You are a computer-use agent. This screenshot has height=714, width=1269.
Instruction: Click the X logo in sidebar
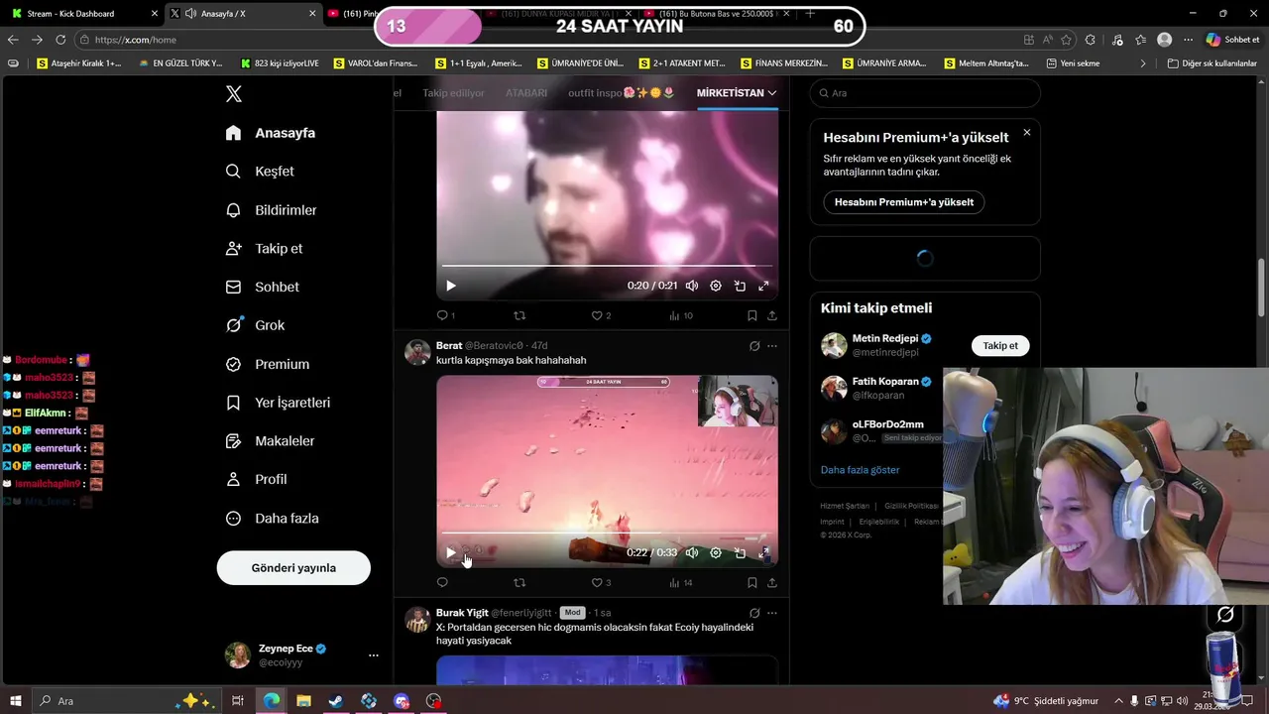234,94
